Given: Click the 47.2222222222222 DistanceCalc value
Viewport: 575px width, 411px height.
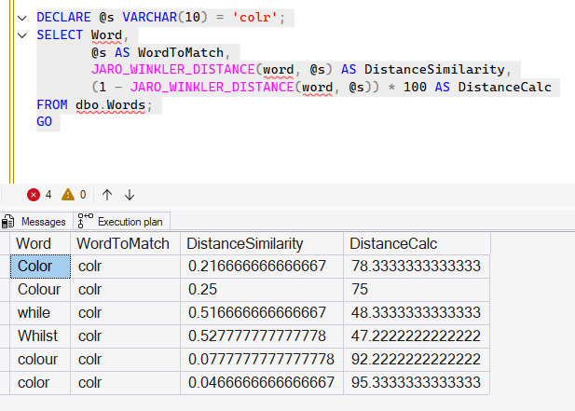Looking at the screenshot, I should pyautogui.click(x=416, y=336).
